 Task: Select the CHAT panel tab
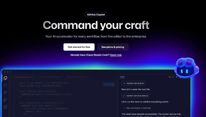tap(122, 77)
